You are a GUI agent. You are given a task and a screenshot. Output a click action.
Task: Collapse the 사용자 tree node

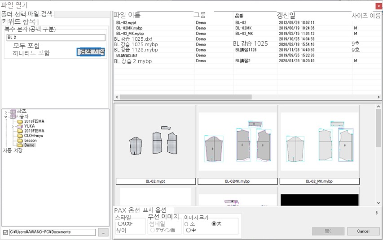tap(6, 117)
